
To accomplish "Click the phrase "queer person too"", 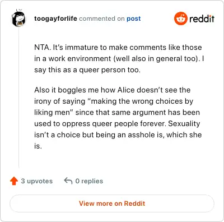I will (x=110, y=70).
